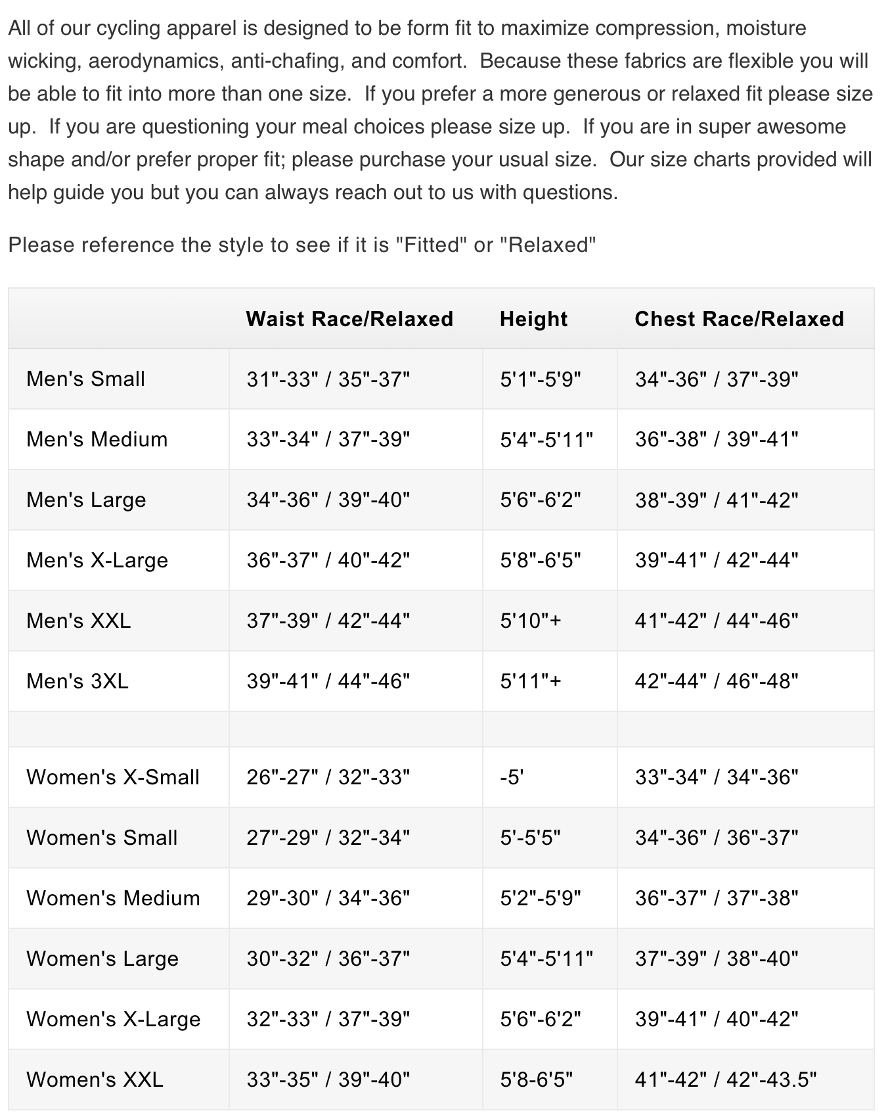The height and width of the screenshot is (1117, 888).
Task: Click the Waist Race/Relaxed column header
Action: point(349,319)
